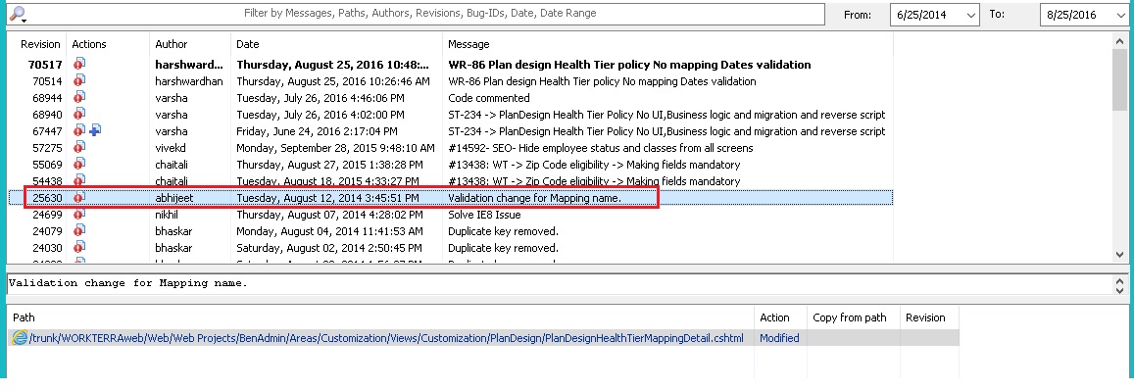Select revision 70517 row

click(x=451, y=65)
